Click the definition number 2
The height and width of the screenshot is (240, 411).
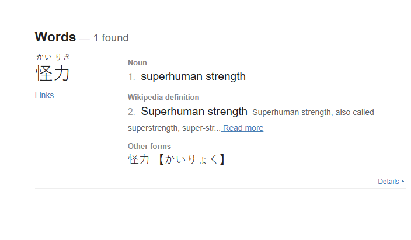(x=131, y=112)
